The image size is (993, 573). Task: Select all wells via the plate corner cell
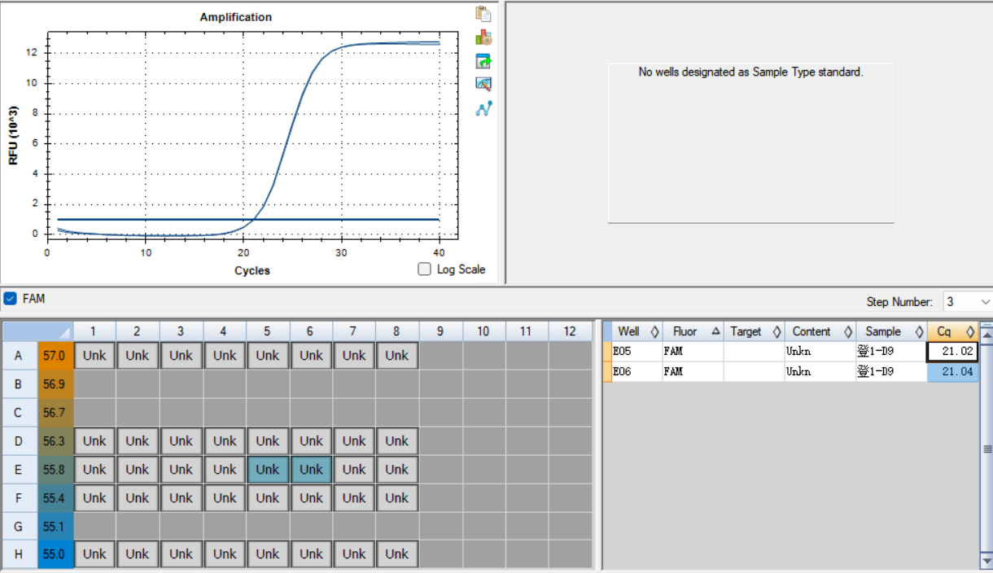[37, 331]
